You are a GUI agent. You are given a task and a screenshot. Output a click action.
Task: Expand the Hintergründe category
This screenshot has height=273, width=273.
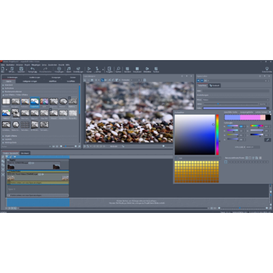[x=10, y=143]
